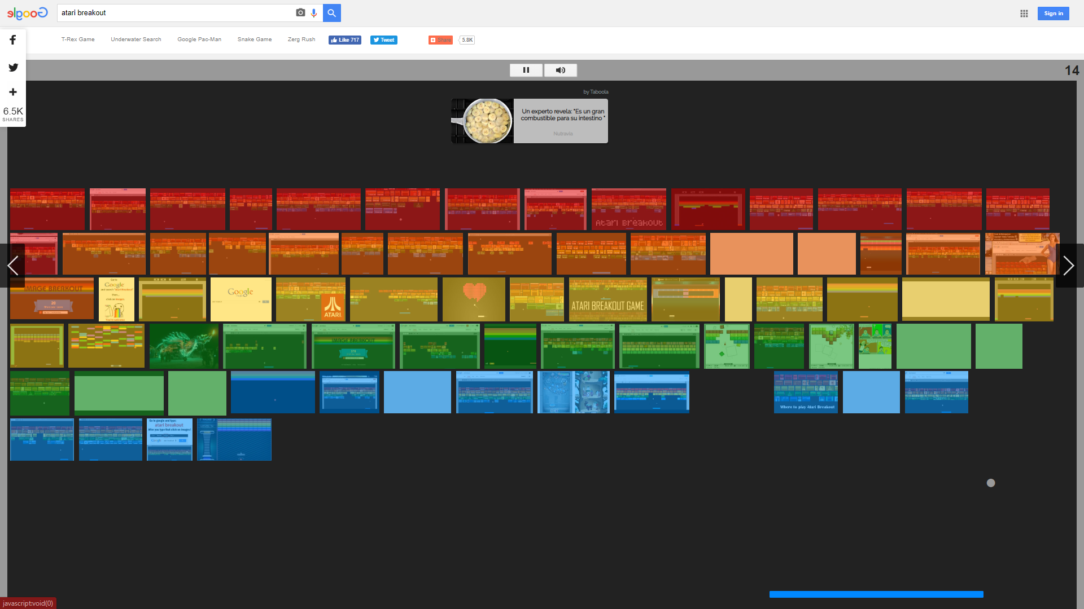1084x609 pixels.
Task: Click the blue progress bar at the bottom
Action: pyautogui.click(x=875, y=593)
